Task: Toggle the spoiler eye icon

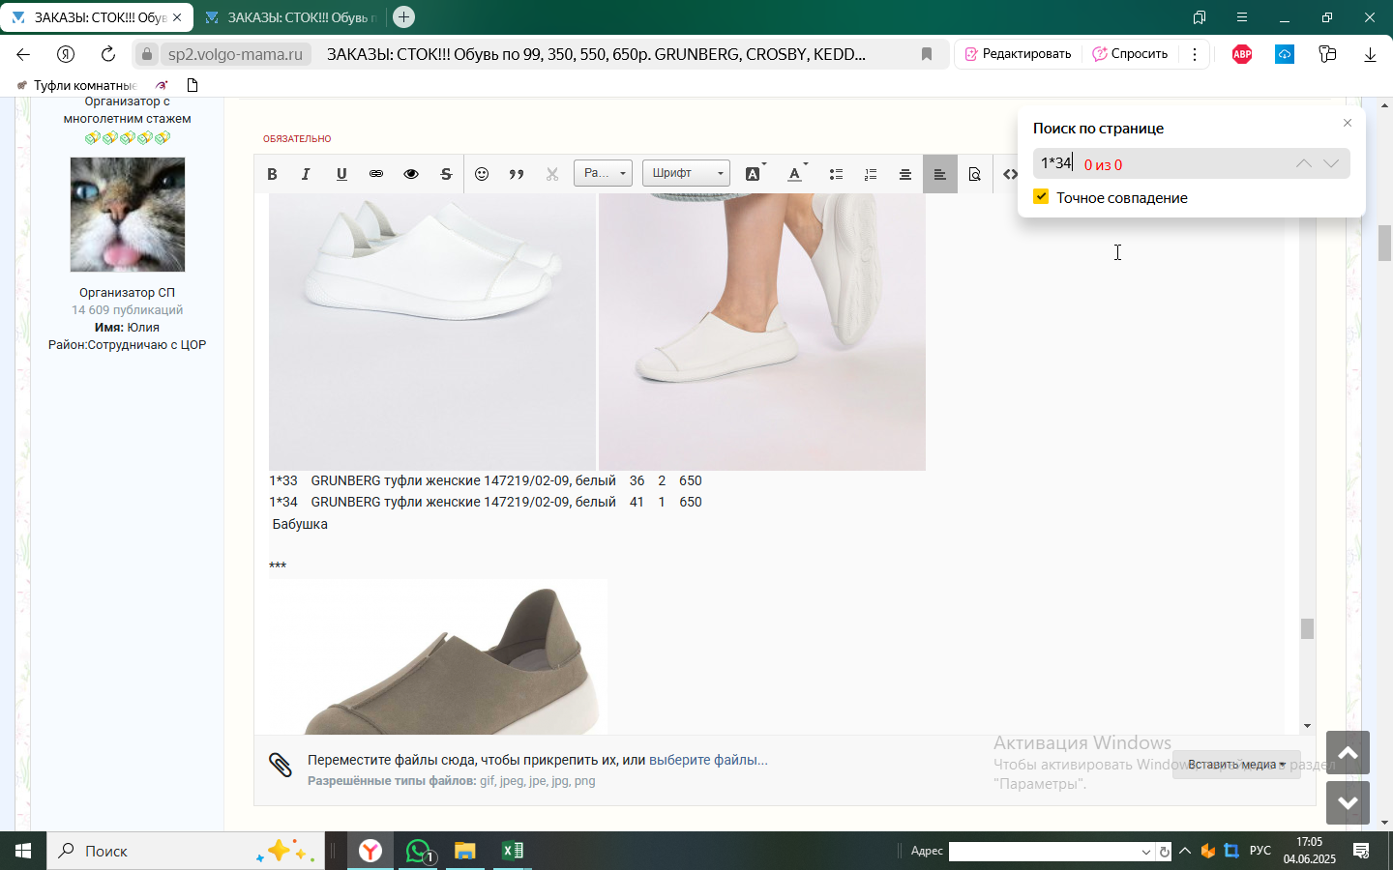Action: tap(411, 174)
